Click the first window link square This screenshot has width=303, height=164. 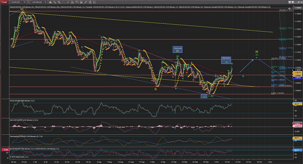pyautogui.click(x=290, y=2)
